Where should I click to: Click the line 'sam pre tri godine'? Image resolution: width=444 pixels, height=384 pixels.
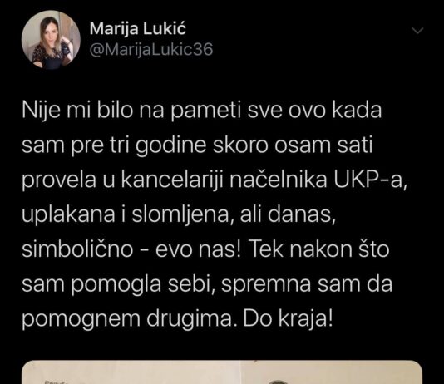coord(114,145)
